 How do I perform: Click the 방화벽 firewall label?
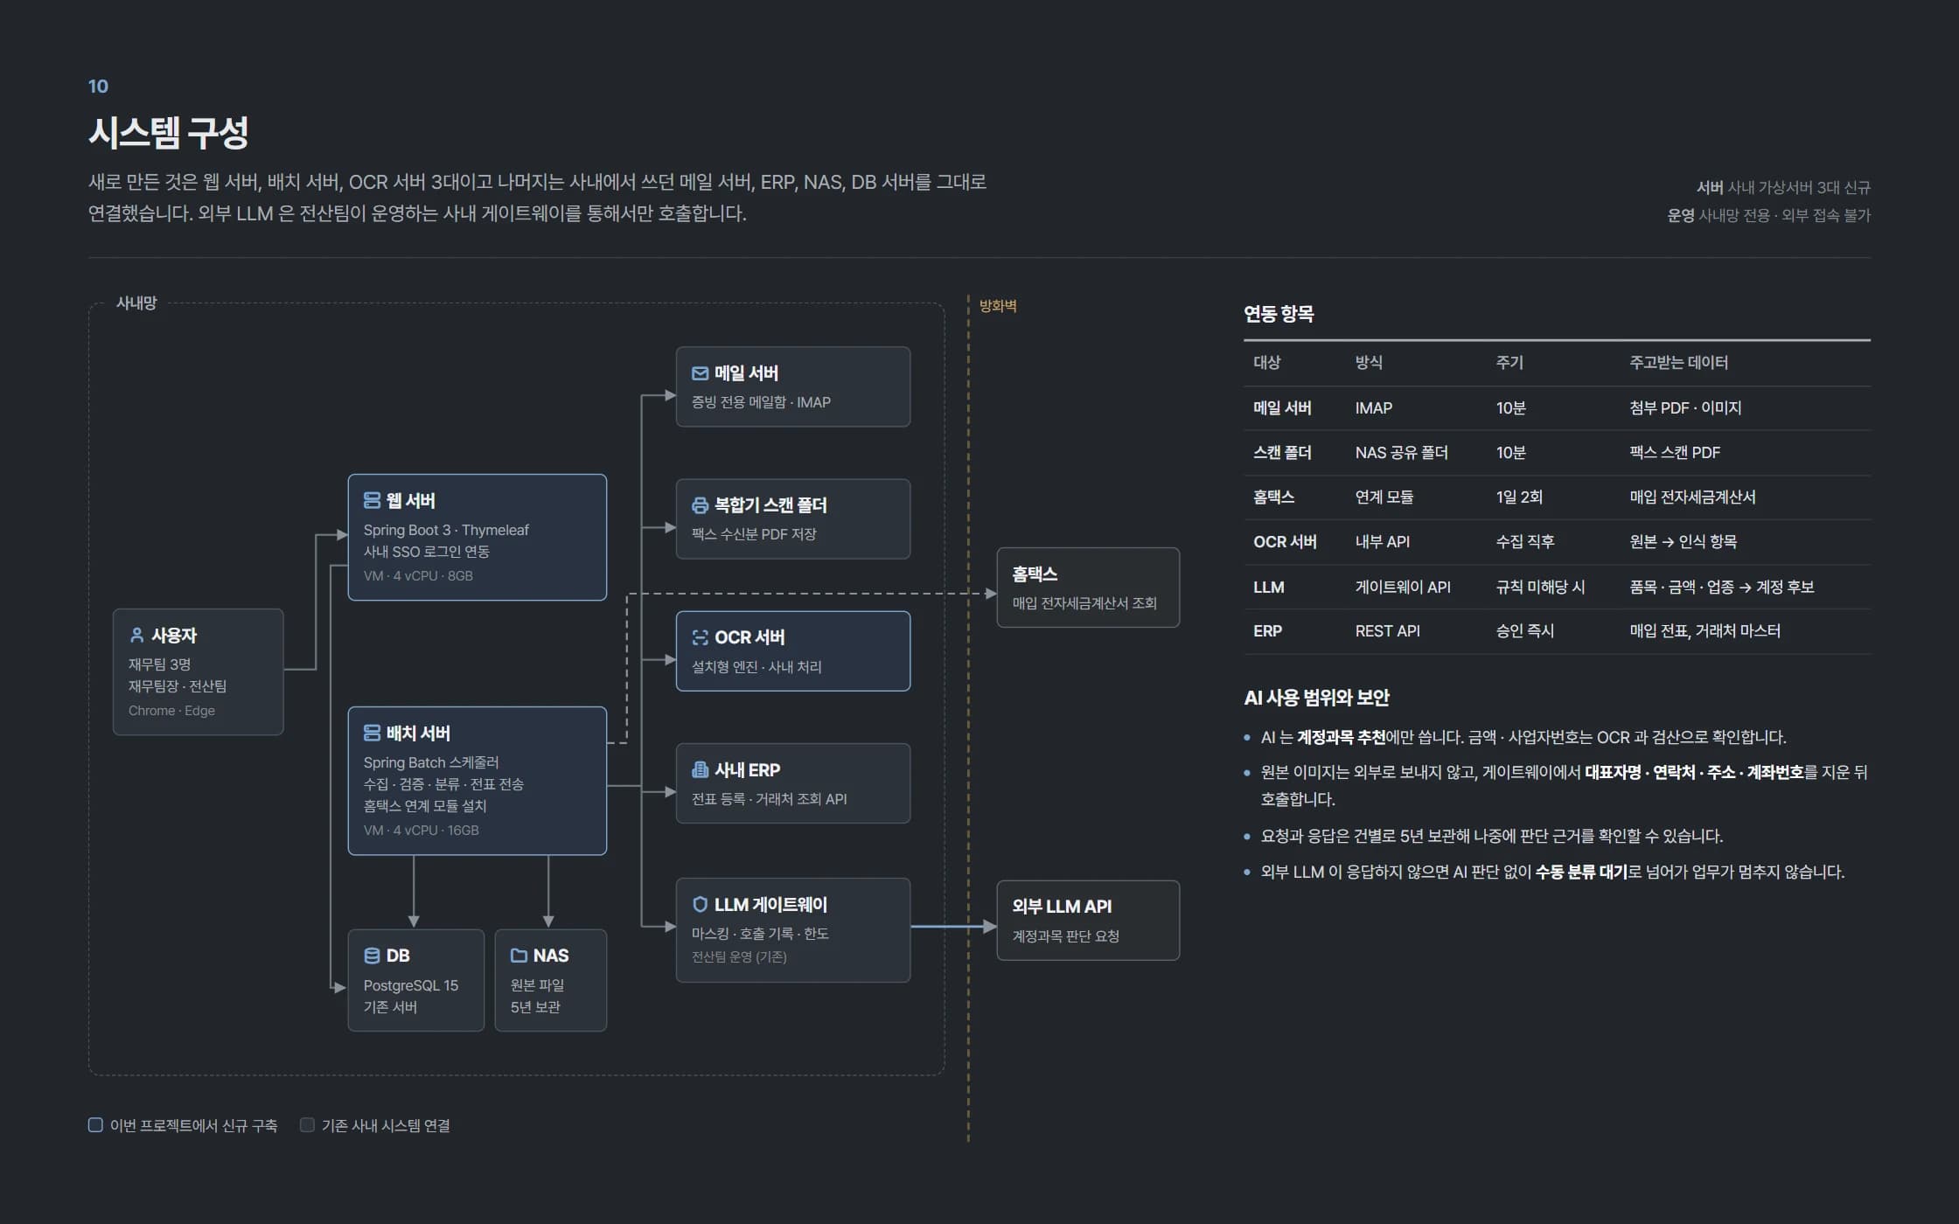coord(998,306)
